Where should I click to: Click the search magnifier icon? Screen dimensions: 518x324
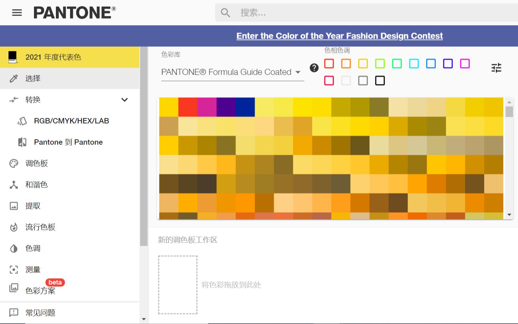coord(225,13)
